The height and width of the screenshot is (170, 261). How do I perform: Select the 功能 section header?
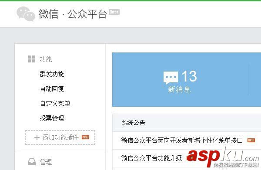tap(46, 59)
